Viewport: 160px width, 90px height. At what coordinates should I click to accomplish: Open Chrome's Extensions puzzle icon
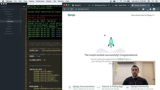(x=150, y=9)
